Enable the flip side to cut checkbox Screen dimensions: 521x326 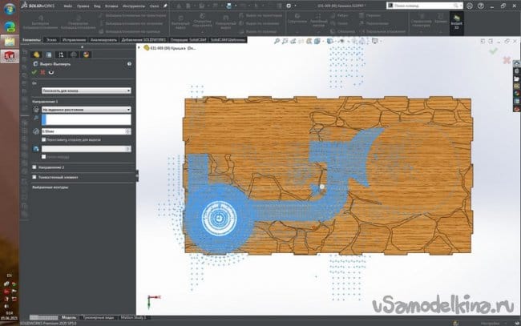click(45, 139)
